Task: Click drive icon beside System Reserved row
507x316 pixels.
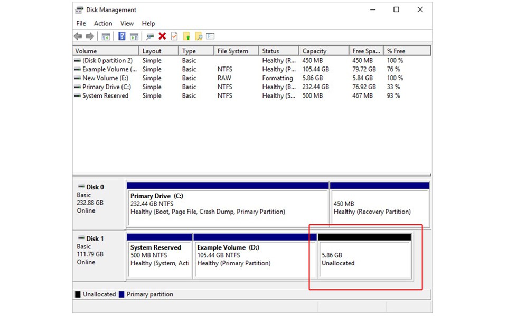Action: [x=77, y=95]
